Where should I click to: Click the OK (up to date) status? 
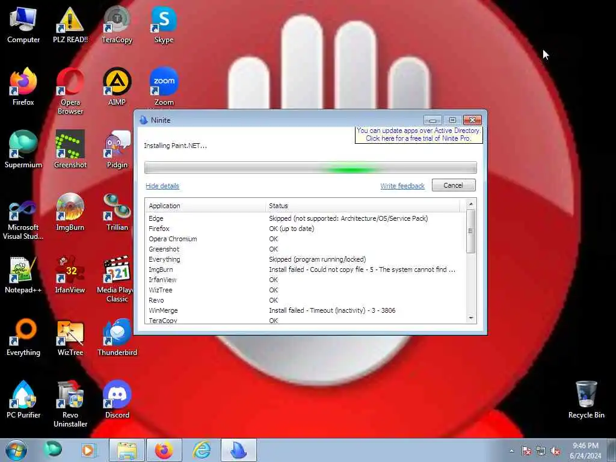(292, 228)
